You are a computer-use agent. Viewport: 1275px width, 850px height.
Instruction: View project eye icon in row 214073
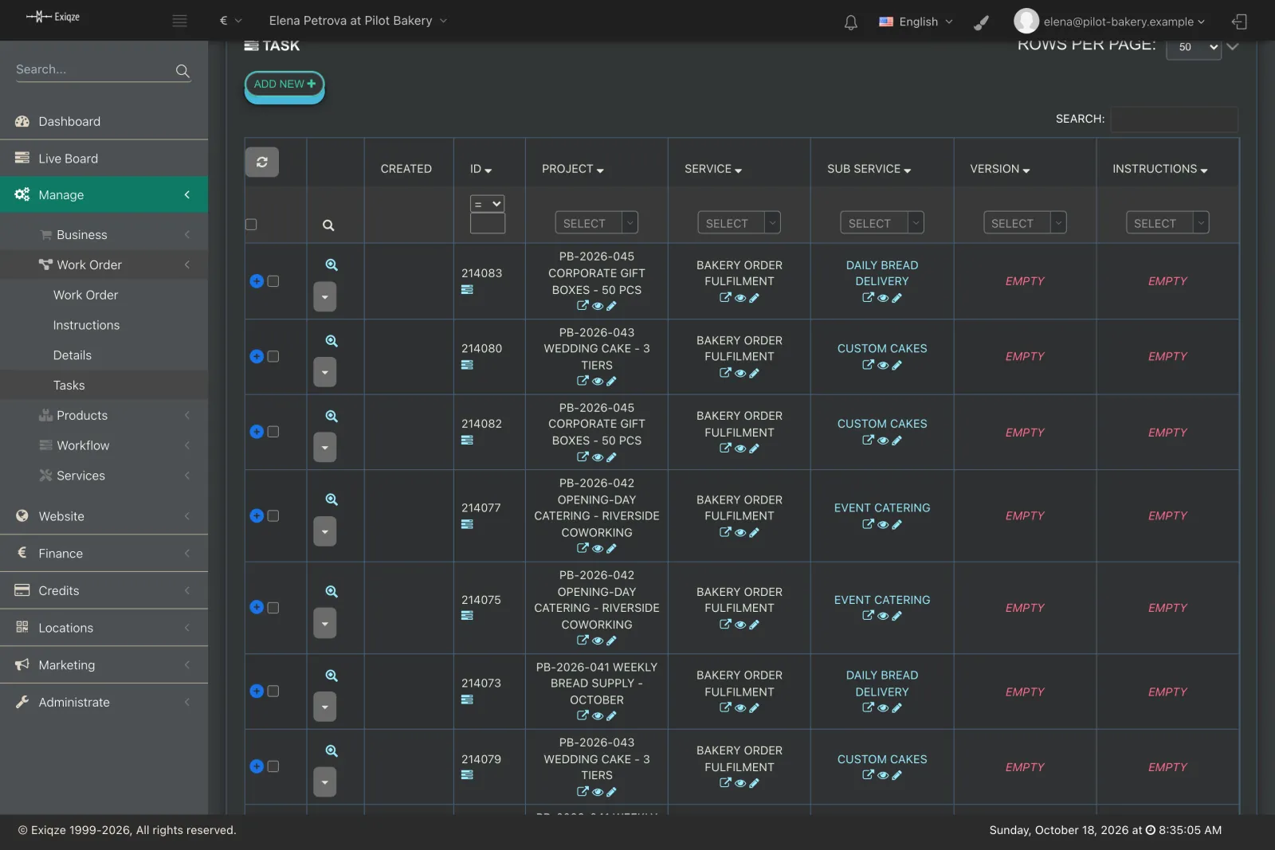[x=598, y=715]
